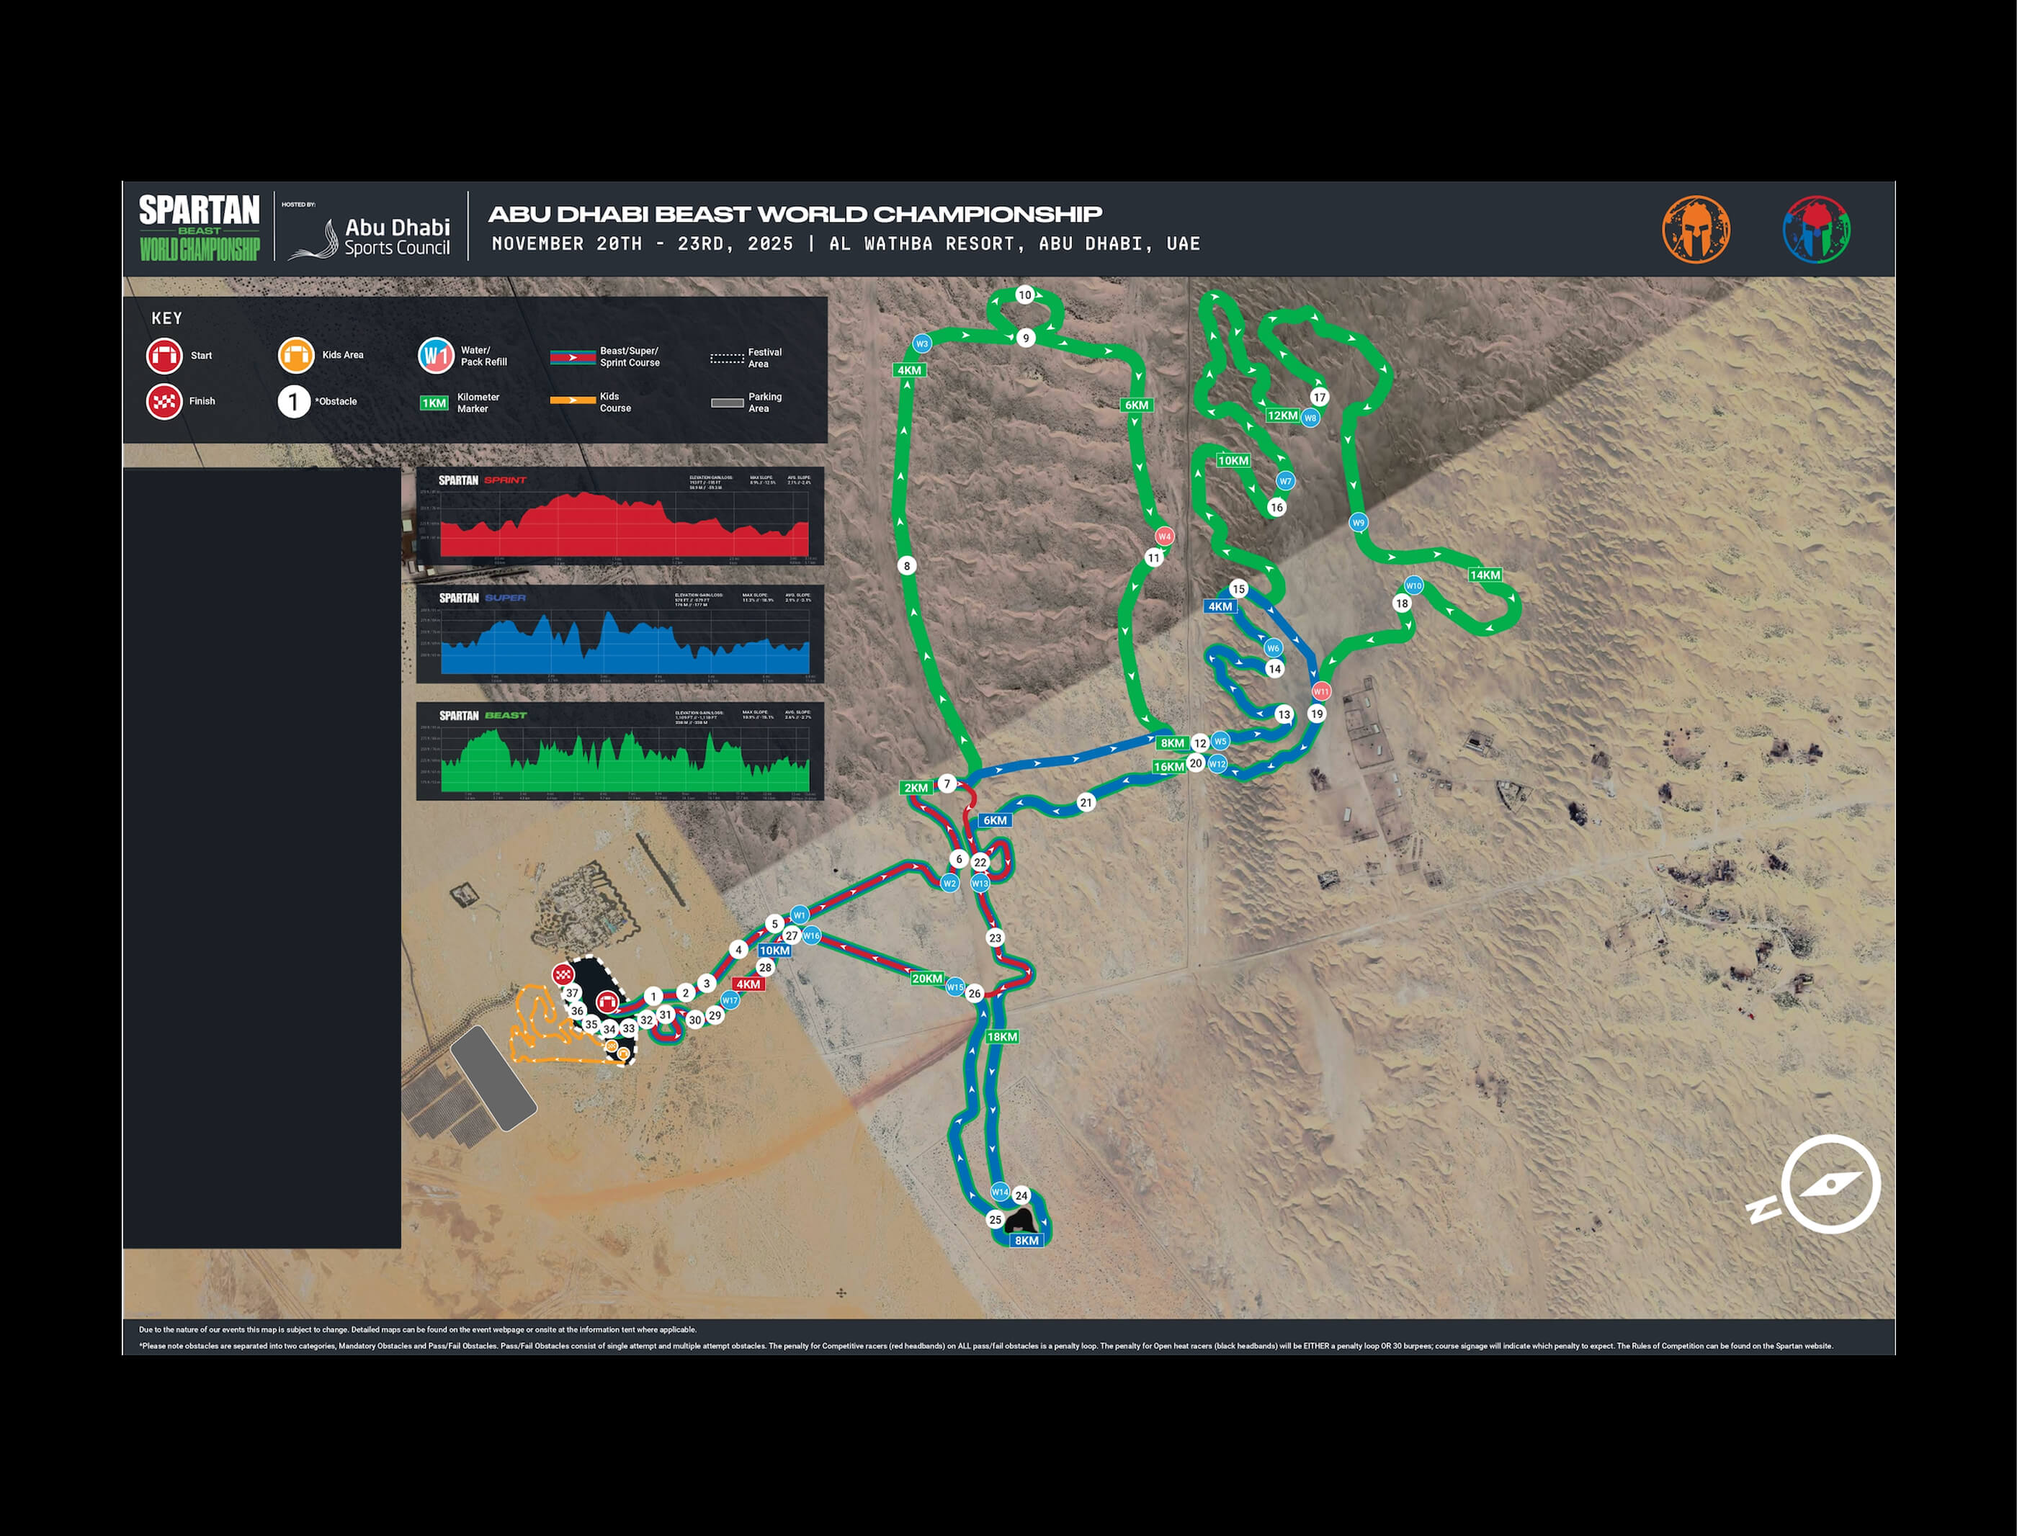Image resolution: width=2017 pixels, height=1536 pixels.
Task: Select water station W9 on the course
Action: [x=1358, y=523]
